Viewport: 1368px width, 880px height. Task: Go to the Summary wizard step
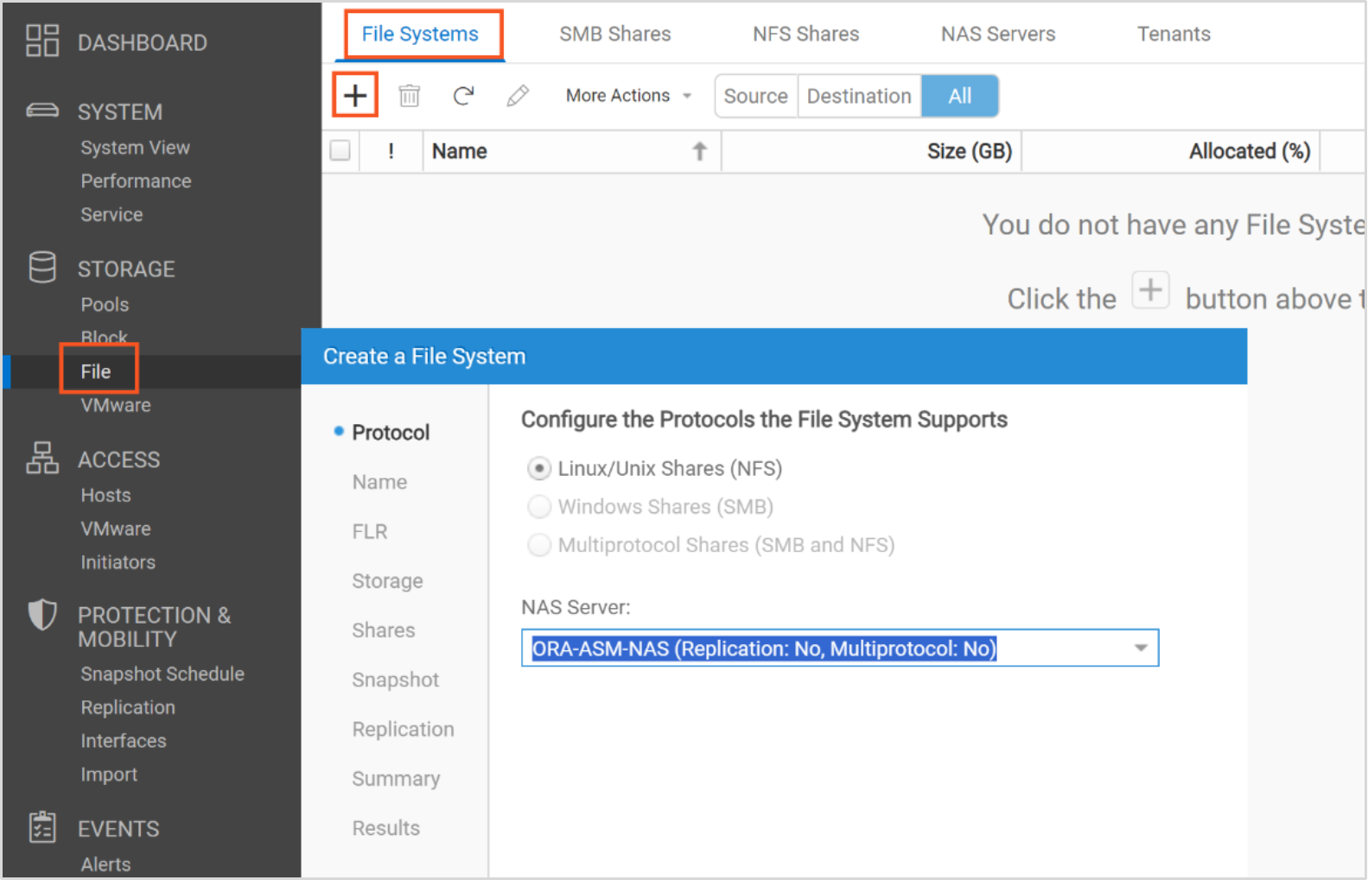[x=396, y=779]
